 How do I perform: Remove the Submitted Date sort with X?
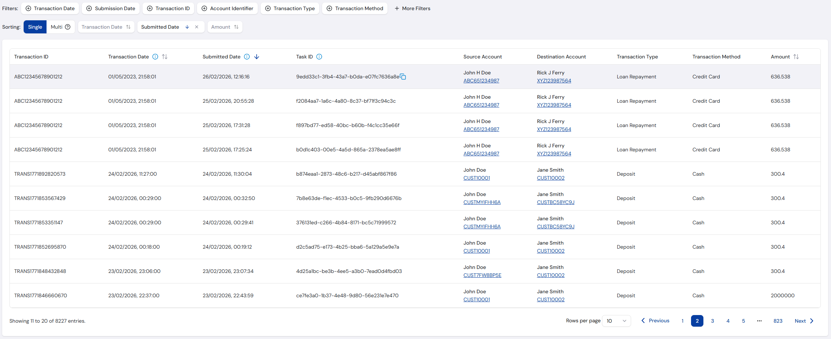point(197,27)
